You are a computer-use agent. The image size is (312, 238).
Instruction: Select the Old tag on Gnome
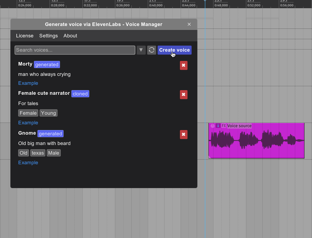(24, 153)
